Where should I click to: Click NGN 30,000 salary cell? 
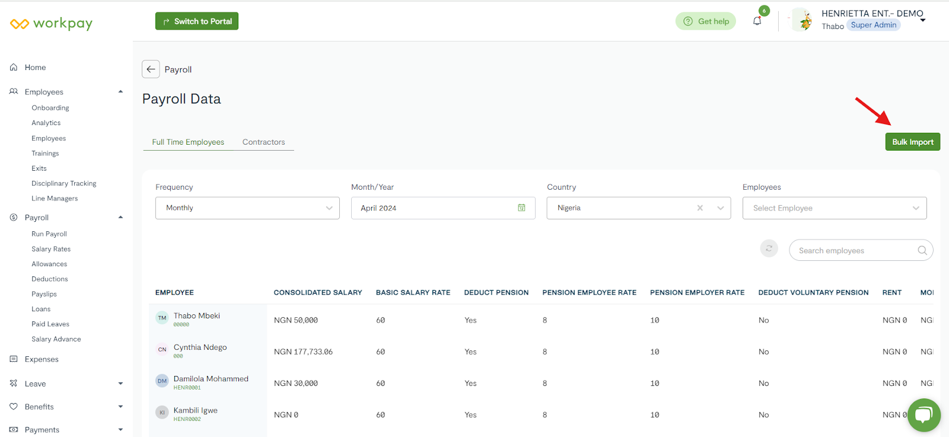click(296, 383)
